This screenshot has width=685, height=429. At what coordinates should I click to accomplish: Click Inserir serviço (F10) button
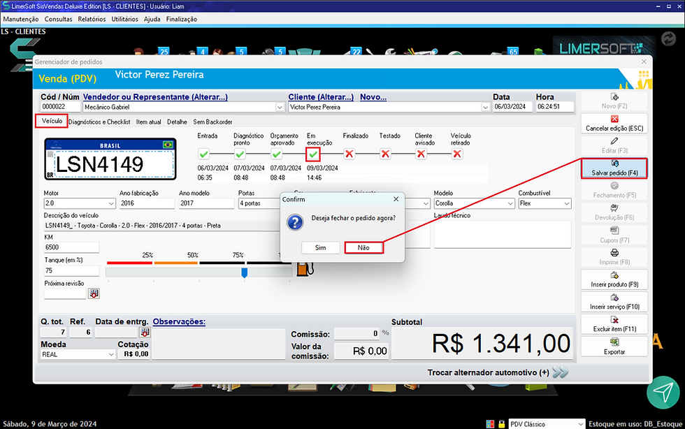tap(614, 302)
